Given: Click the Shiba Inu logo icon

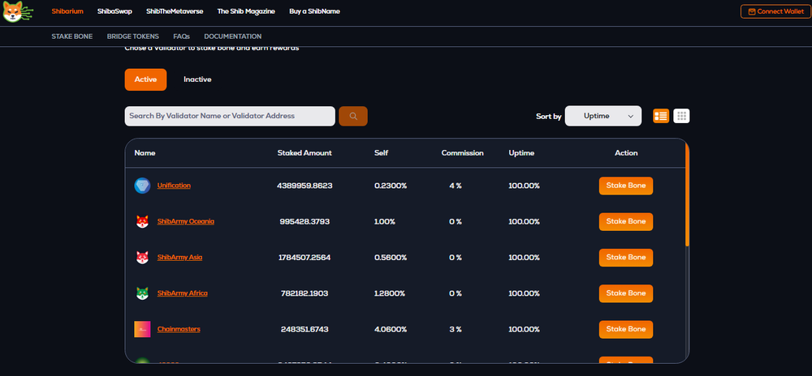Looking at the screenshot, I should click(18, 12).
